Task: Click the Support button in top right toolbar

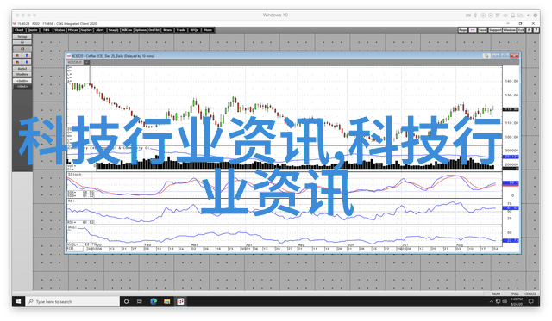Action: [495, 30]
